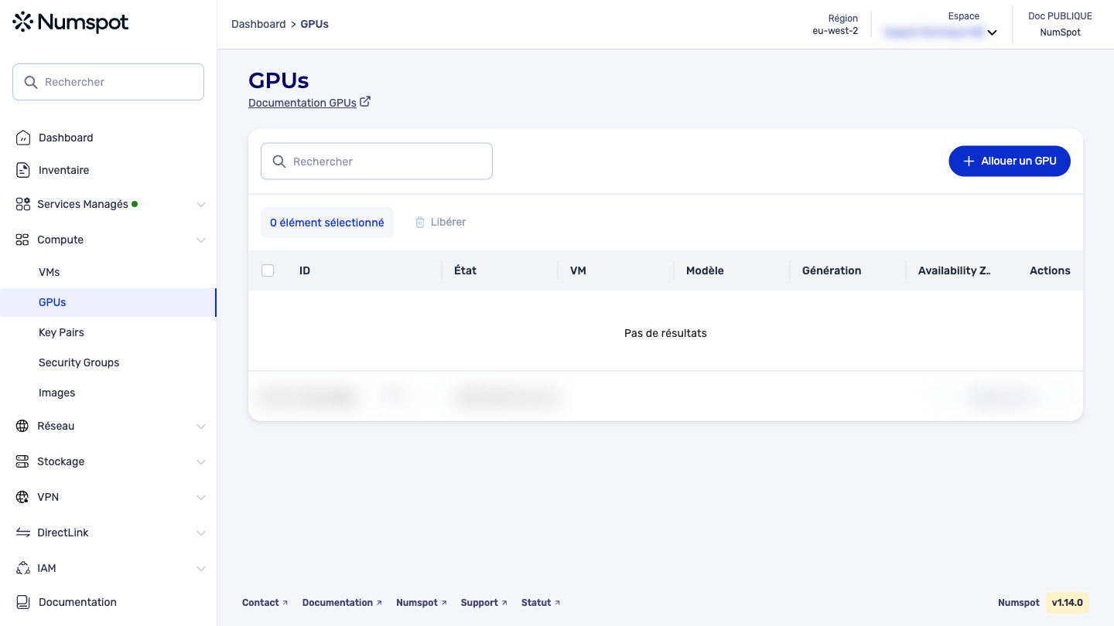Click the GPU table Rechercher input field

pyautogui.click(x=377, y=162)
